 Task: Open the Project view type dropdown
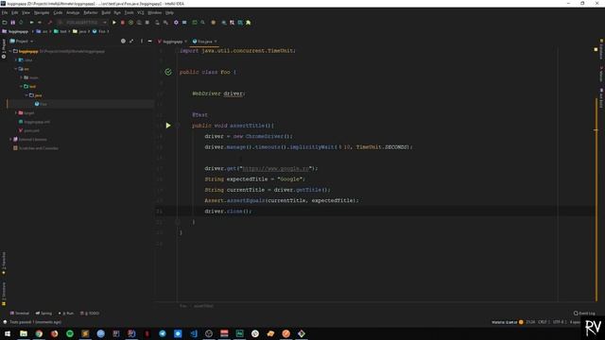pyautogui.click(x=22, y=41)
